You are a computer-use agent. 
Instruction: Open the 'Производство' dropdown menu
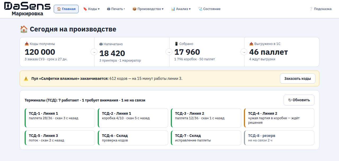tap(148, 9)
